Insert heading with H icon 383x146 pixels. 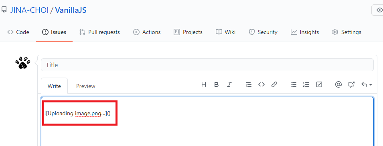coord(203,84)
